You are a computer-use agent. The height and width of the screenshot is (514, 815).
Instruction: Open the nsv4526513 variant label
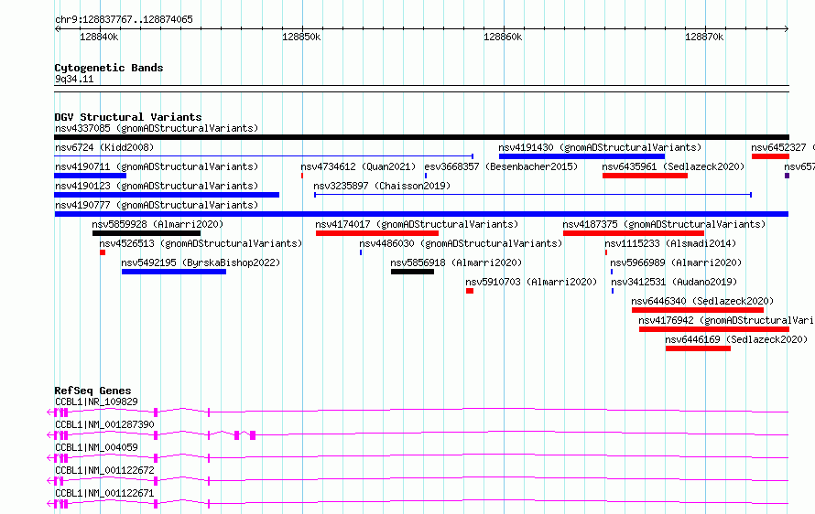pos(201,243)
